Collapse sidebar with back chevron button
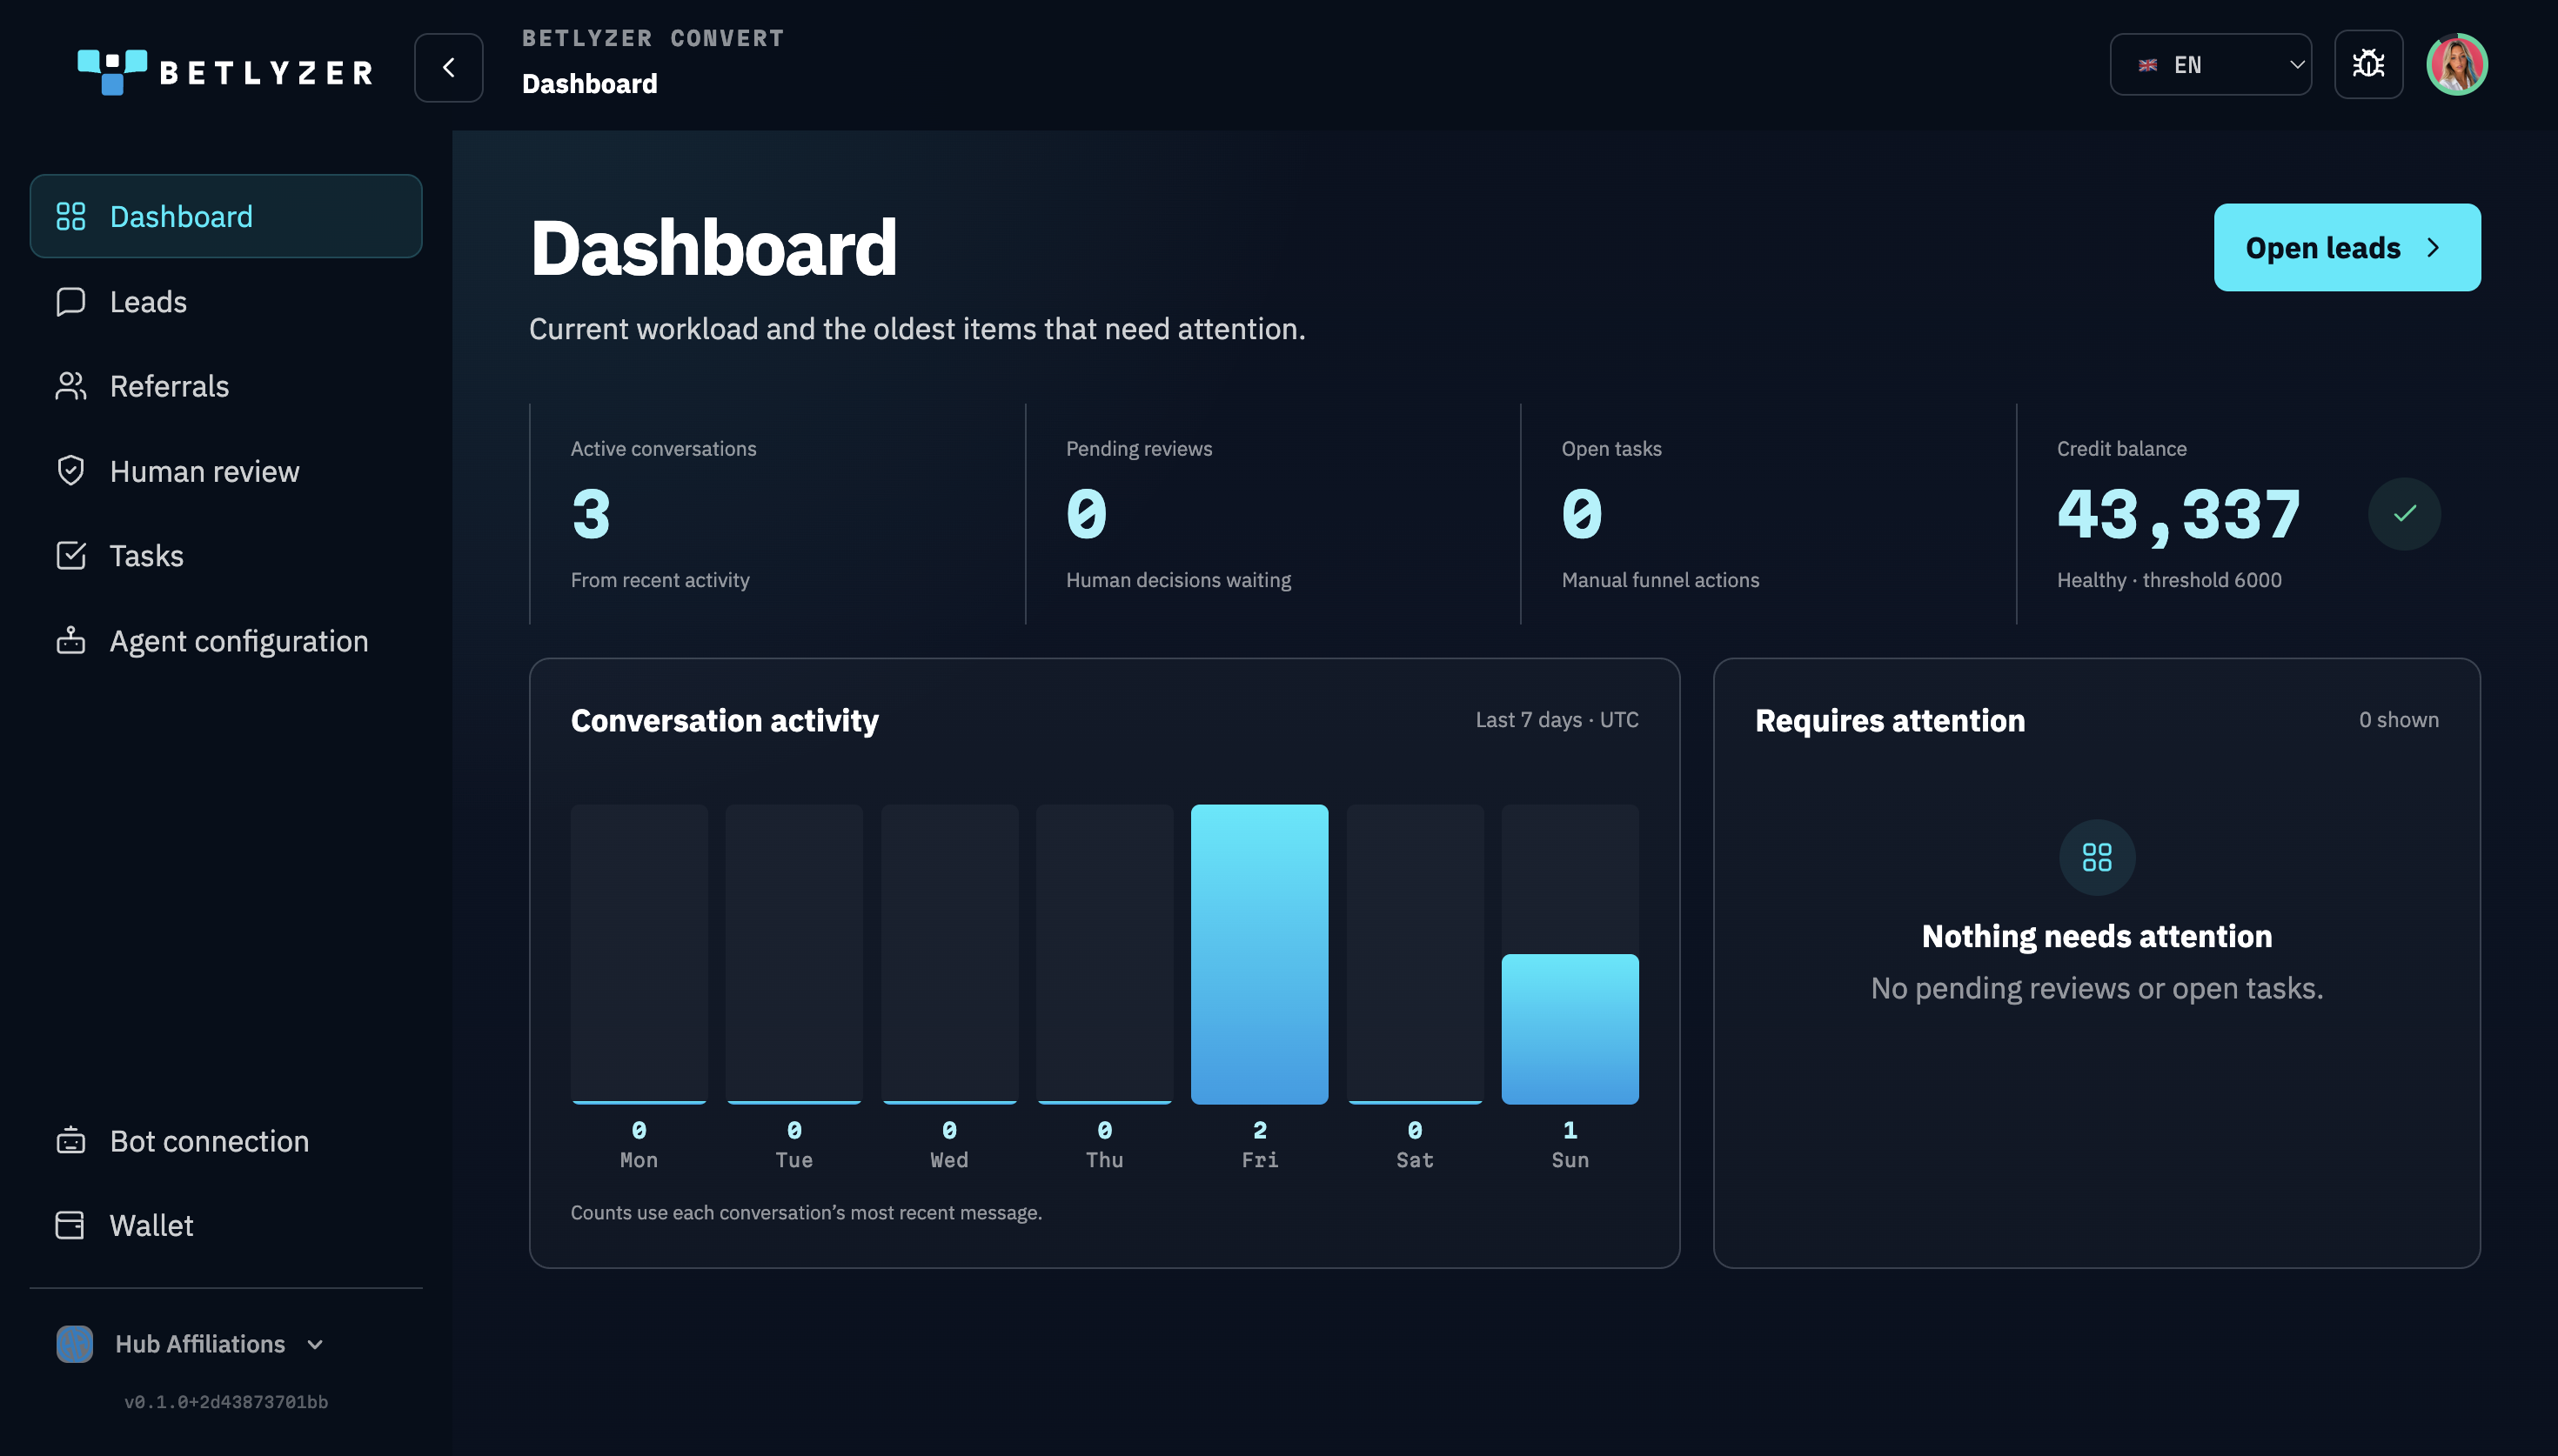Image resolution: width=2558 pixels, height=1456 pixels. click(x=449, y=67)
